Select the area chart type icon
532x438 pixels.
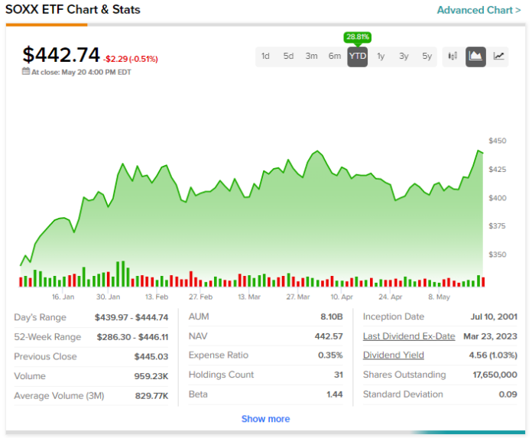click(475, 56)
